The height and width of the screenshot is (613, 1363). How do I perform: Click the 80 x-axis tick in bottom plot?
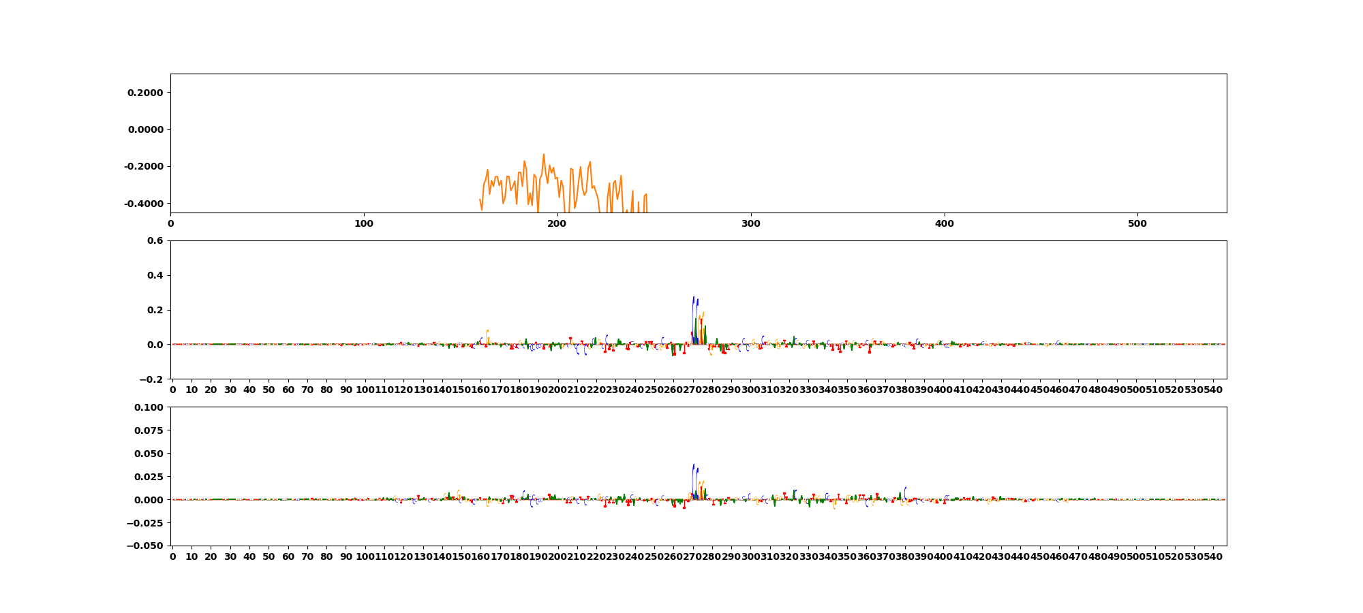[x=327, y=556]
